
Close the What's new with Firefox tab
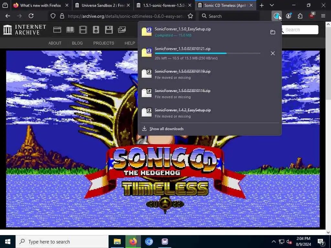coord(67,5)
